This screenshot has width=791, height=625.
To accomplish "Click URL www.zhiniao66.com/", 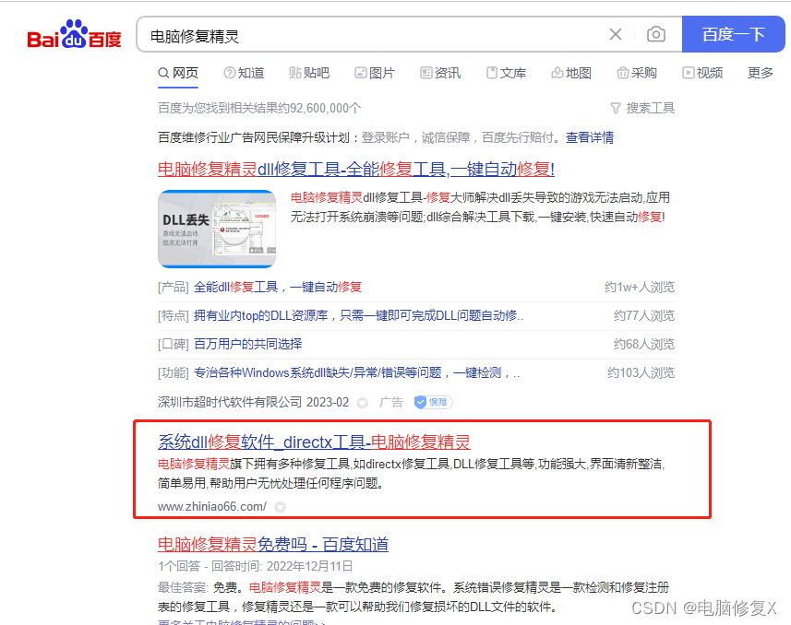I will point(212,507).
